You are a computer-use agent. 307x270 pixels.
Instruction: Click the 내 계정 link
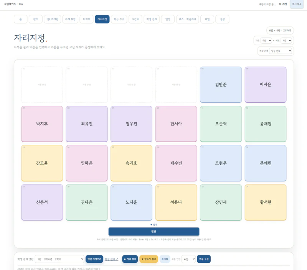coord(283,4)
